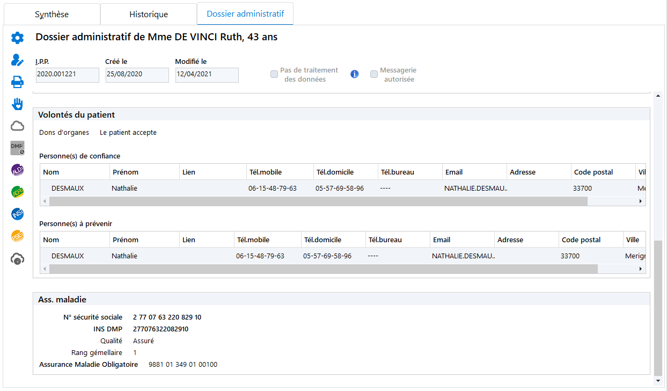Select the Dossier administratif tab

tap(245, 14)
